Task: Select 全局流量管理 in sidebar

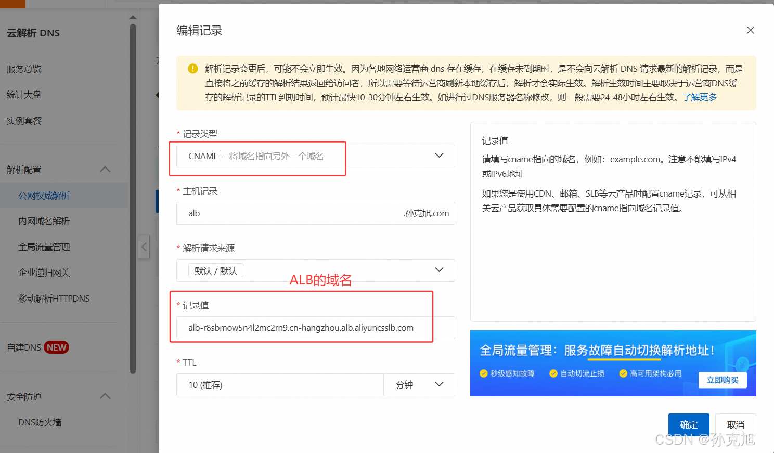Action: (44, 247)
